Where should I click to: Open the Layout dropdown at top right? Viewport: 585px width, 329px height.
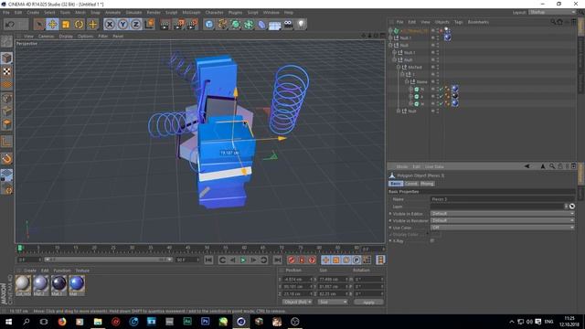[x=552, y=12]
